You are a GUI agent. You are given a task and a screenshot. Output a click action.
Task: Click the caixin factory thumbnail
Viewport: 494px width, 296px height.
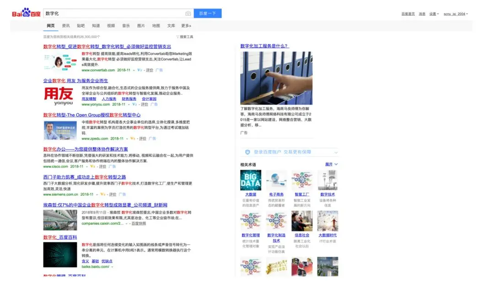(x=60, y=220)
